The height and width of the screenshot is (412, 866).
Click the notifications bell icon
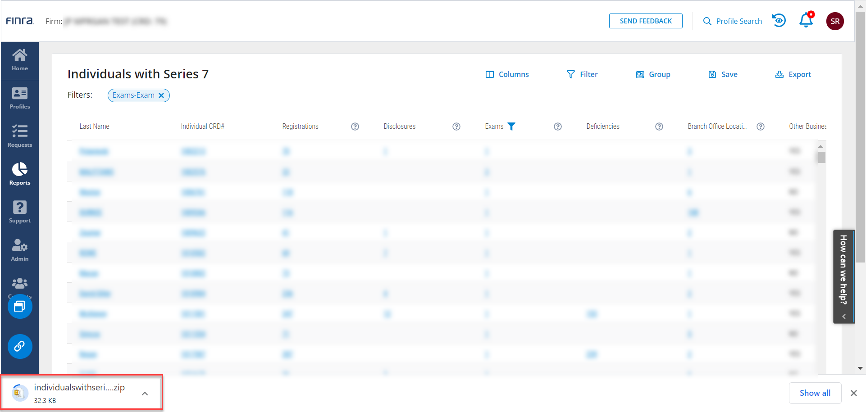coord(806,21)
